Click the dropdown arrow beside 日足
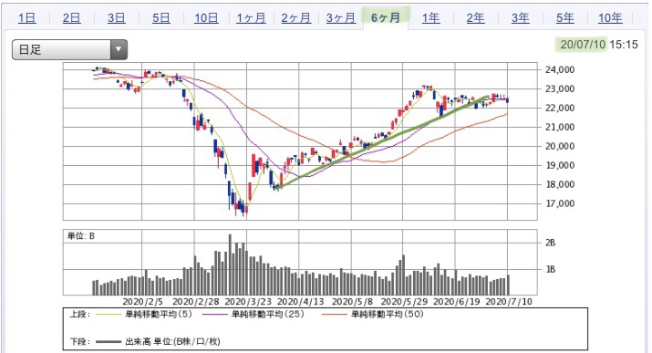The width and height of the screenshot is (652, 353). tap(119, 49)
